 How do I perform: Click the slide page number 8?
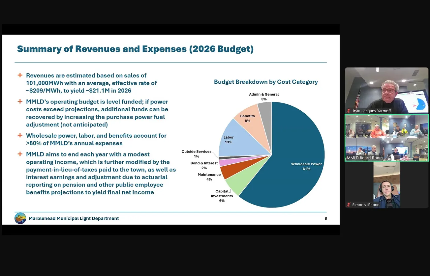pyautogui.click(x=326, y=218)
